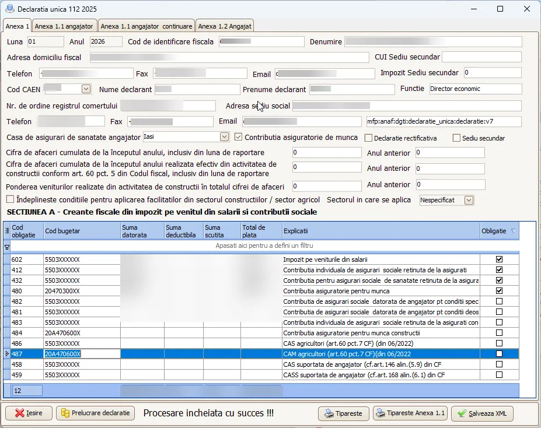The height and width of the screenshot is (428, 541).
Task: Click the Luna input field
Action: pos(46,42)
